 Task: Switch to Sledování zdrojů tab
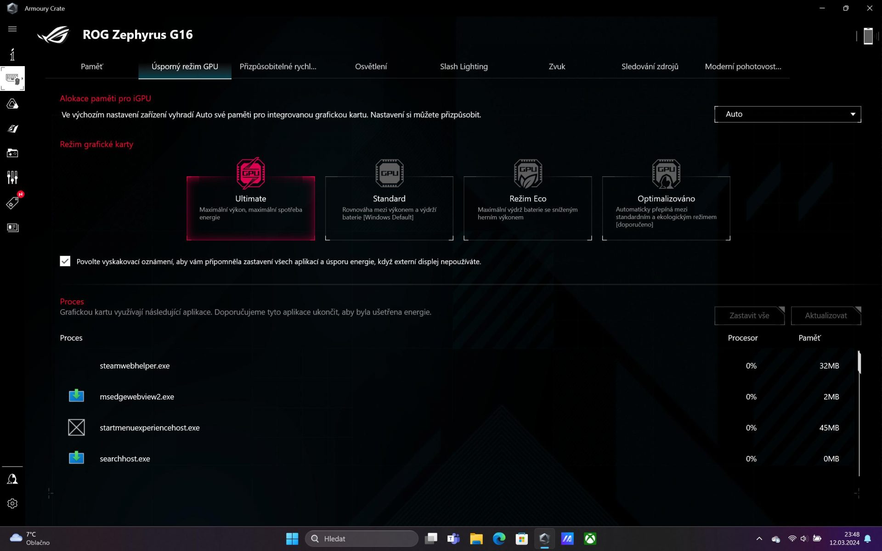coord(650,67)
